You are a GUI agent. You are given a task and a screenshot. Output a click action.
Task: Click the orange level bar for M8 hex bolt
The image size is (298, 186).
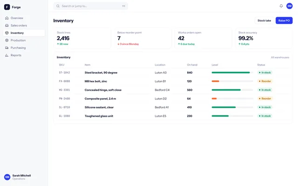[x=215, y=81]
